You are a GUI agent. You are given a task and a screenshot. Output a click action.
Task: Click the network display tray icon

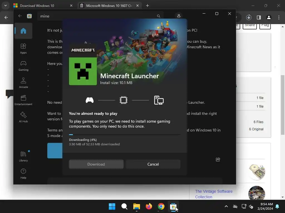pyautogui.click(x=244, y=206)
